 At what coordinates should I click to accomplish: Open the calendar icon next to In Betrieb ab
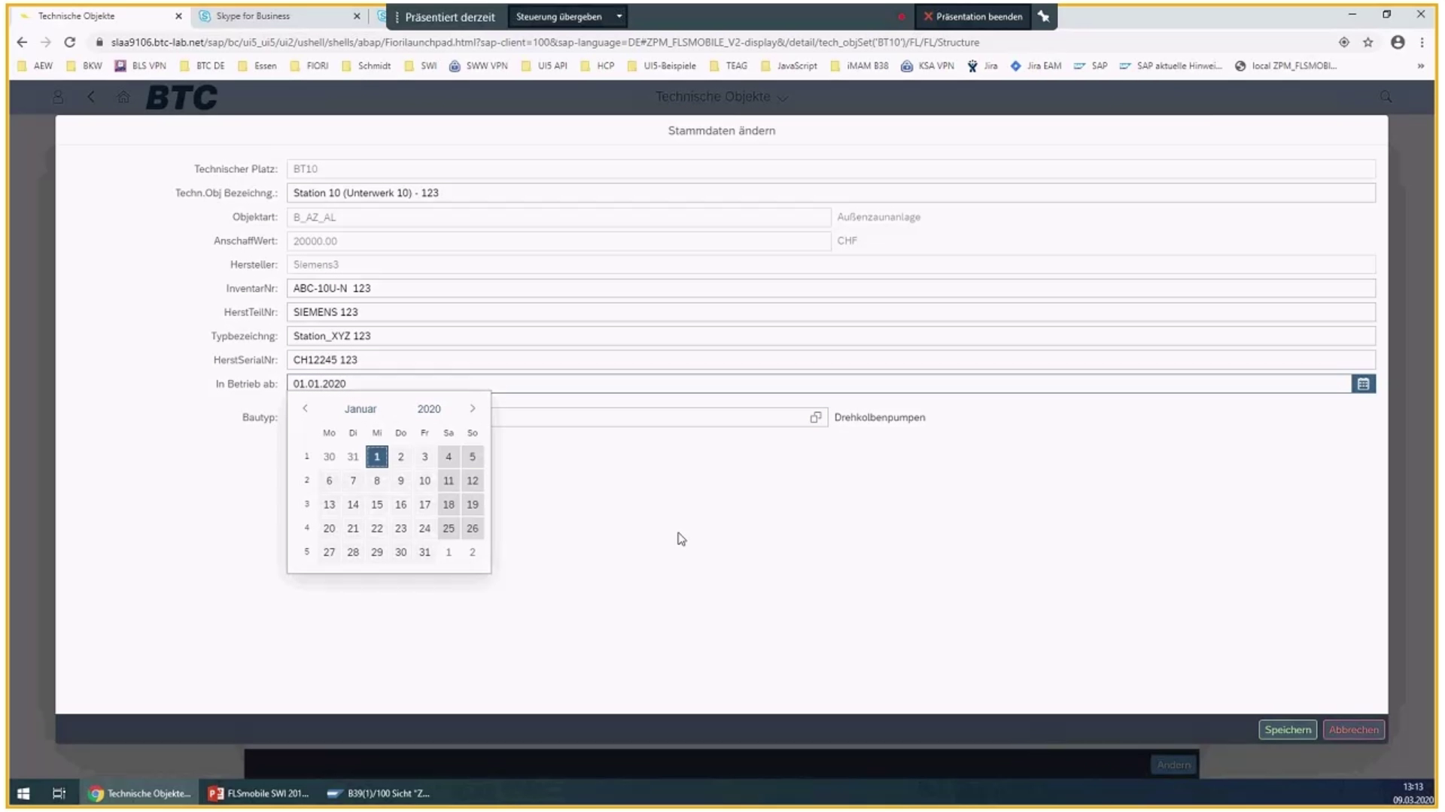point(1363,383)
